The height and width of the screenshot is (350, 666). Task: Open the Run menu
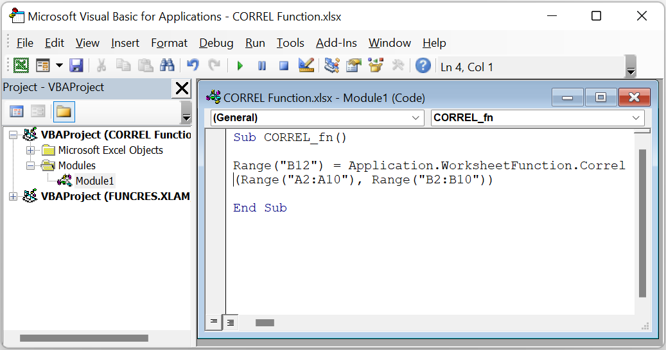pos(255,43)
